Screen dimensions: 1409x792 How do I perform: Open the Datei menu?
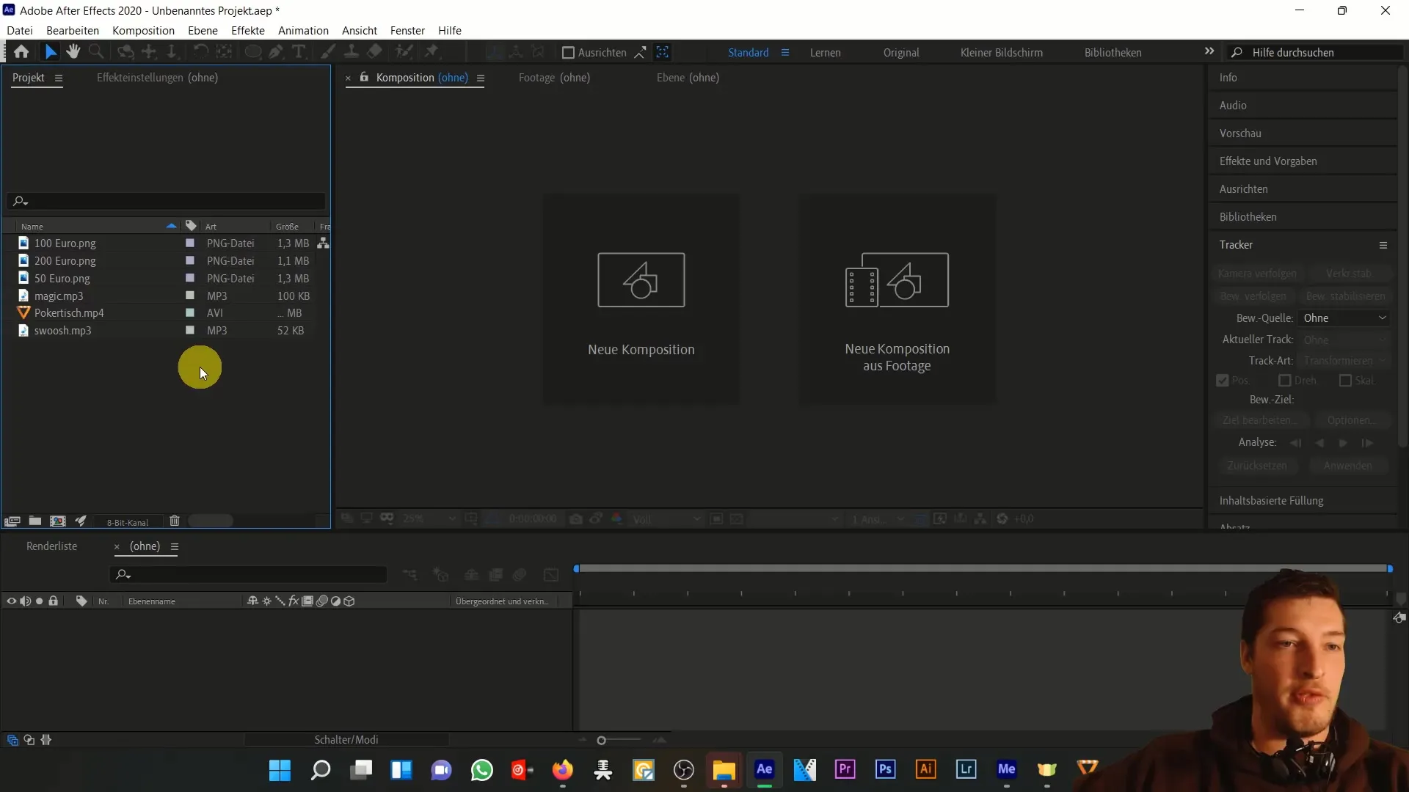(20, 31)
